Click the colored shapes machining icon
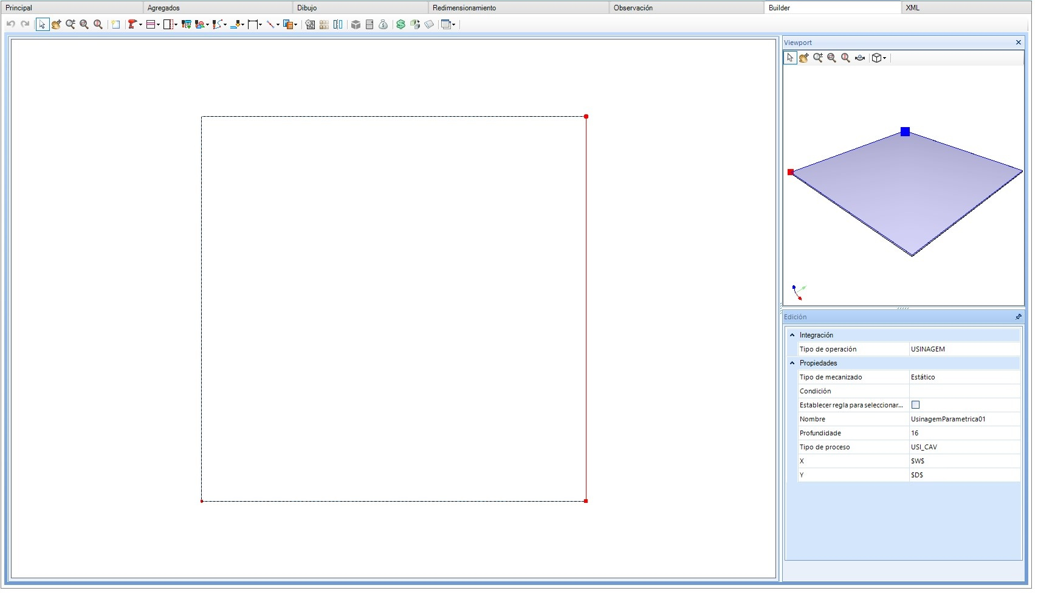The width and height of the screenshot is (1038, 602). point(199,24)
